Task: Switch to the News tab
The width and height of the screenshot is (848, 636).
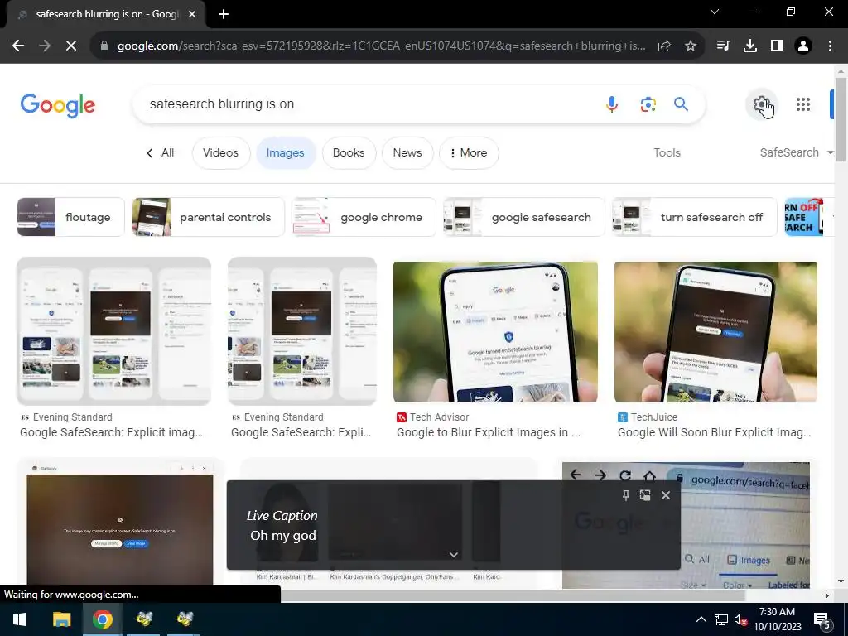Action: pyautogui.click(x=407, y=153)
